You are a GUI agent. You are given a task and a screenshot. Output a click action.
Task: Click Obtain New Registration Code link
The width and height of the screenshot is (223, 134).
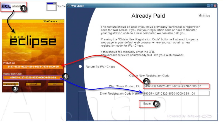[149, 76]
